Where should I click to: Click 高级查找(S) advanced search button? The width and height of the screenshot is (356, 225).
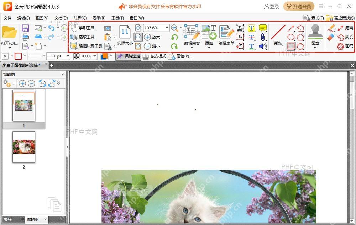tap(340, 18)
